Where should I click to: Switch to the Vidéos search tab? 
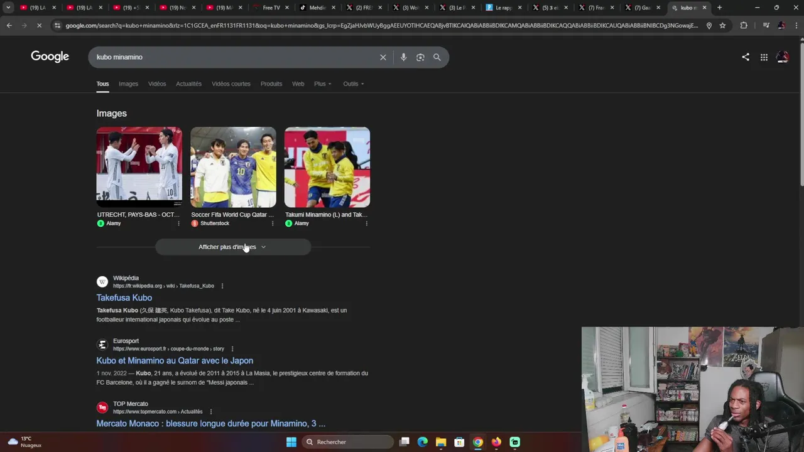pyautogui.click(x=157, y=83)
